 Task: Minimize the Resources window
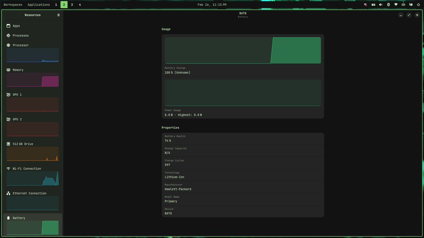(x=401, y=15)
